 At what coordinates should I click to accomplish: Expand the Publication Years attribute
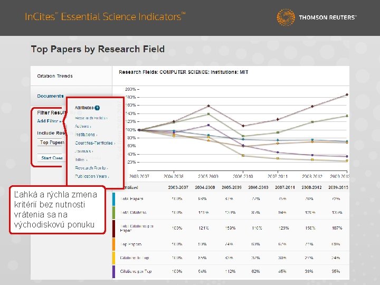92,176
